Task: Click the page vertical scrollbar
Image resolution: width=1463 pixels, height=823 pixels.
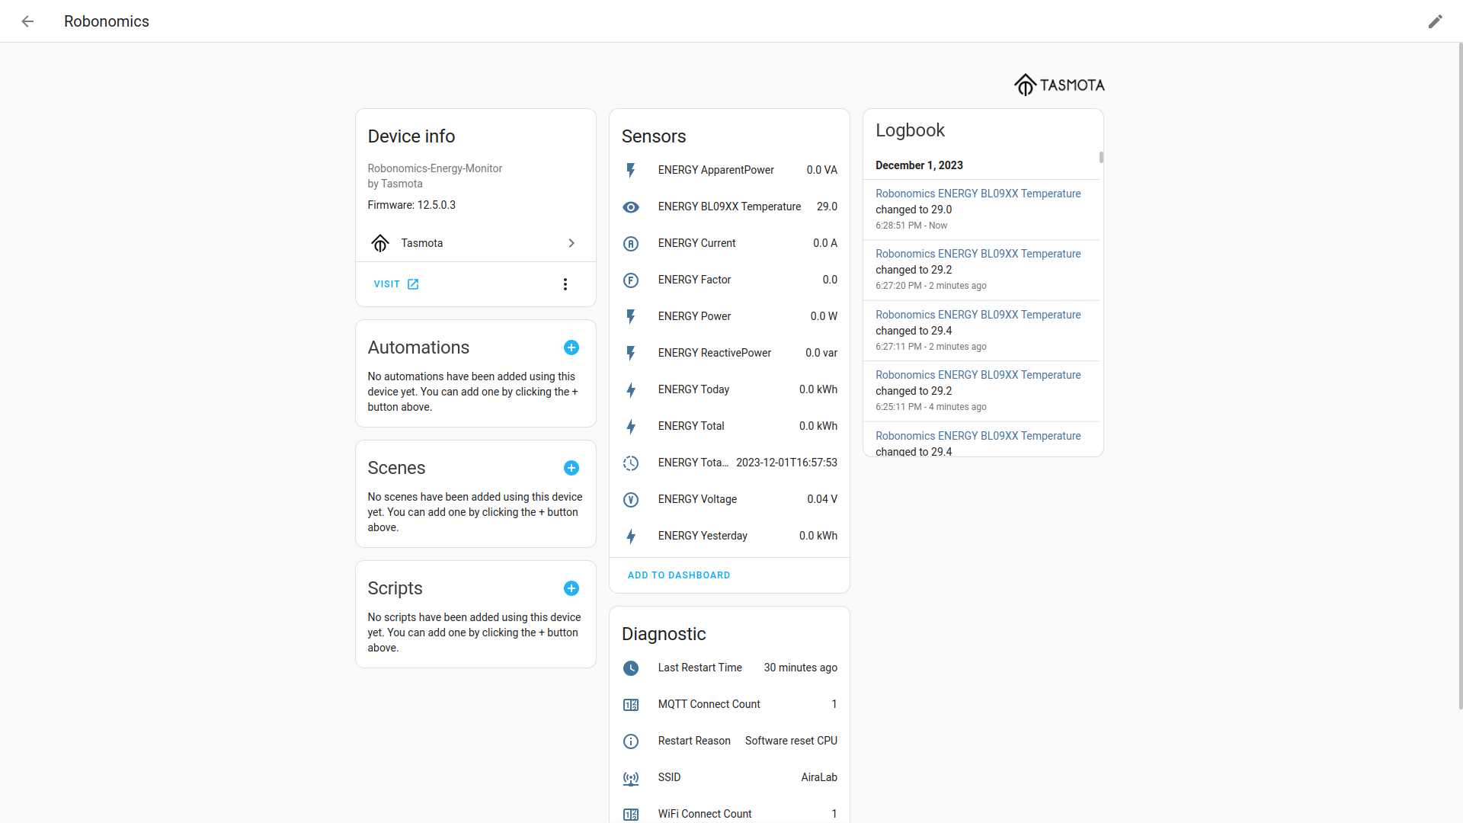Action: click(1460, 376)
